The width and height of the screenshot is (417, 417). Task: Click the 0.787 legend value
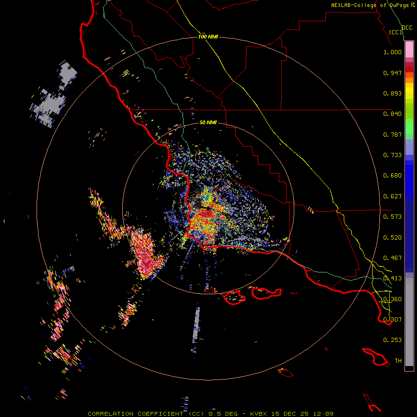pyautogui.click(x=392, y=134)
